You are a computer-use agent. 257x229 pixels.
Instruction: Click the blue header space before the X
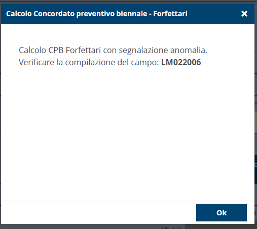214,14
